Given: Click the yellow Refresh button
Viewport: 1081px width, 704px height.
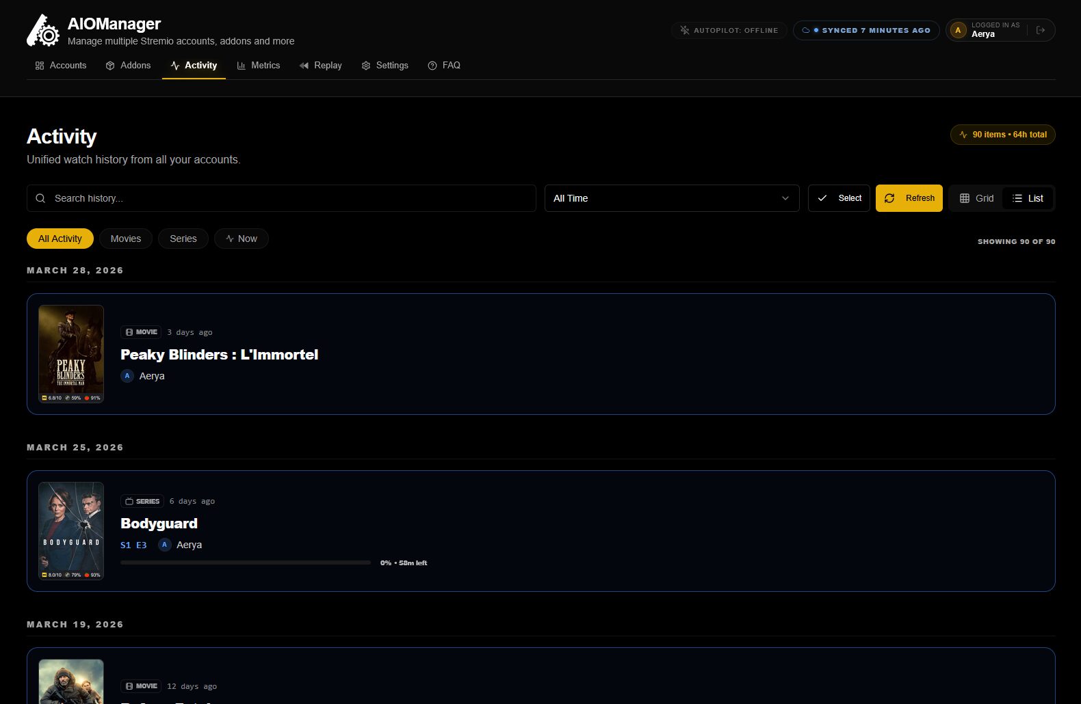Looking at the screenshot, I should coord(909,198).
